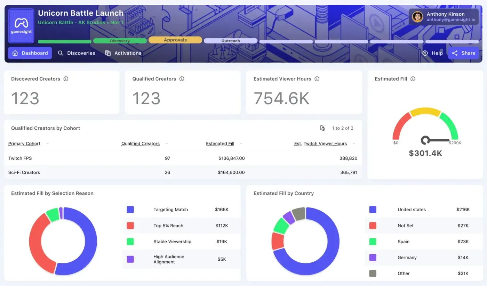Click the "anthony@gamesight.io" email text
The image size is (487, 286).
[x=451, y=20]
